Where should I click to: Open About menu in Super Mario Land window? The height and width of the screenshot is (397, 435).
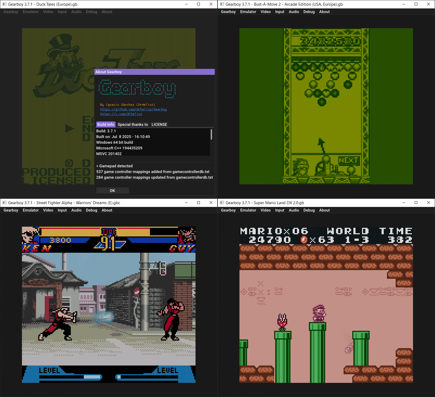click(324, 210)
